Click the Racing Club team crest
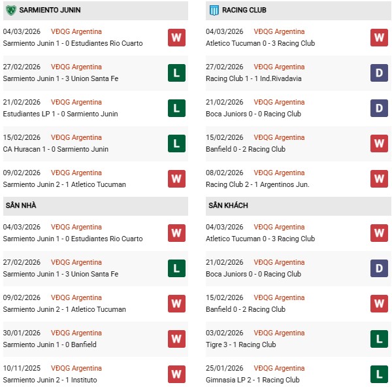The height and width of the screenshot is (387, 392). point(213,10)
